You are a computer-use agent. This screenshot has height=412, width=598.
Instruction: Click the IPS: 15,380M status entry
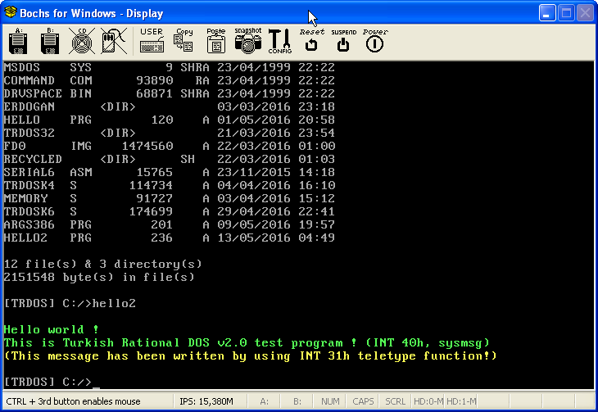206,401
